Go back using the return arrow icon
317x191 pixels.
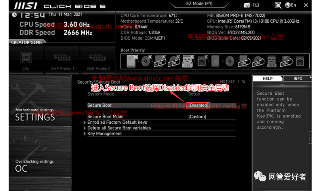pos(244,81)
